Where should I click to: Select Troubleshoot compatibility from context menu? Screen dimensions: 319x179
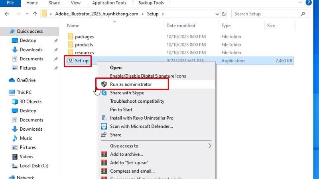pos(137,101)
